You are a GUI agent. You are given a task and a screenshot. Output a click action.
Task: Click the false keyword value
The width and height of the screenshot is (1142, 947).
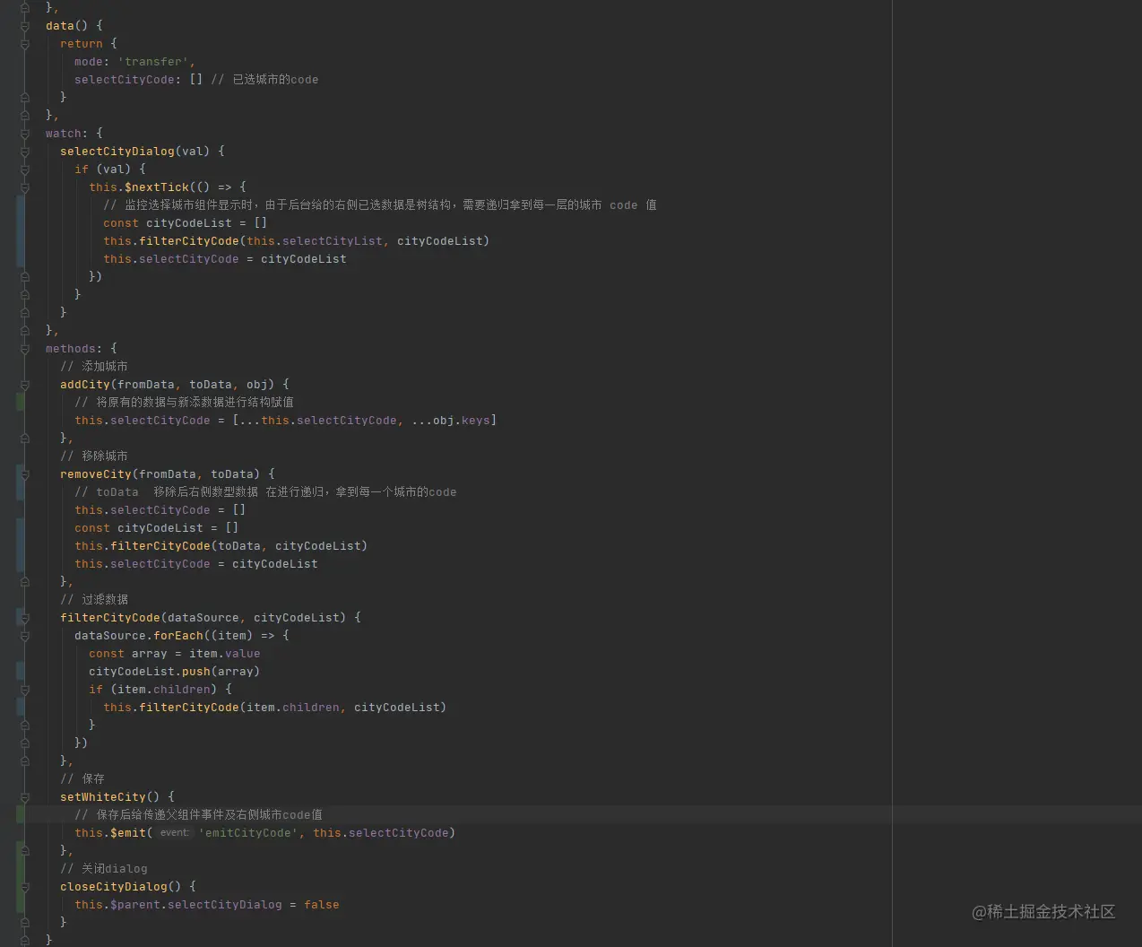point(322,905)
